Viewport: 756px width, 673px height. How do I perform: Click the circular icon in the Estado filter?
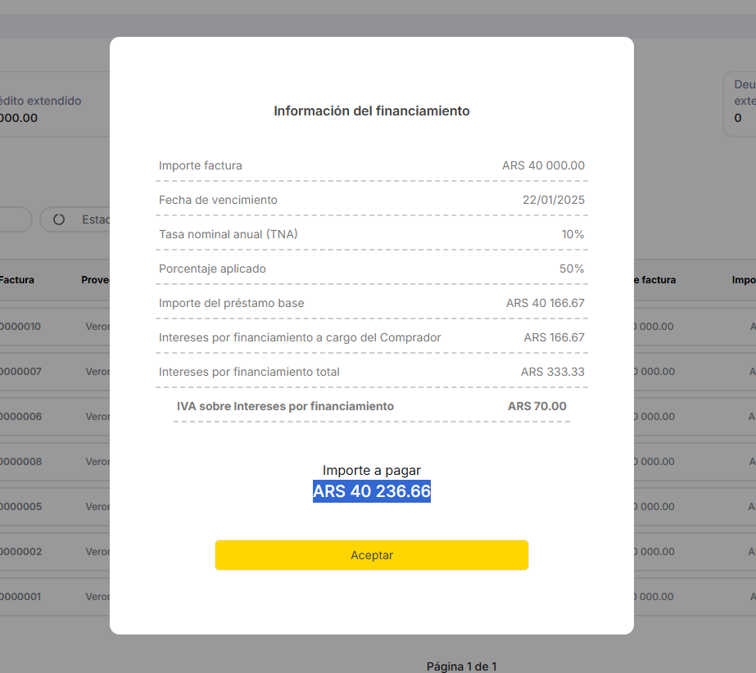tap(59, 219)
